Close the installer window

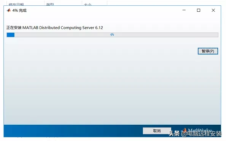(x=213, y=10)
